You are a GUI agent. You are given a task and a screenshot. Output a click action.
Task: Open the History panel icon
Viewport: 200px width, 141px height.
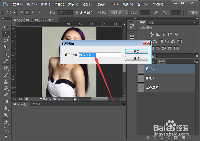tap(132, 26)
